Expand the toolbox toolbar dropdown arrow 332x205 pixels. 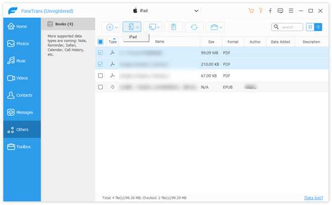221,27
